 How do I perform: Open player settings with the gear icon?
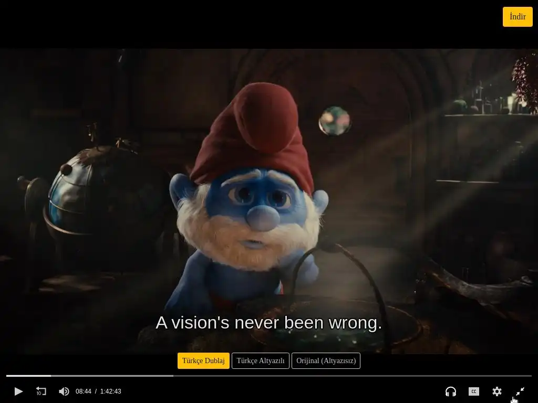(497, 391)
